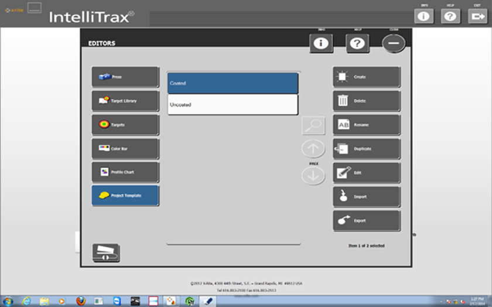492x307 pixels.
Task: Click the taskbar clock
Action: click(477, 301)
